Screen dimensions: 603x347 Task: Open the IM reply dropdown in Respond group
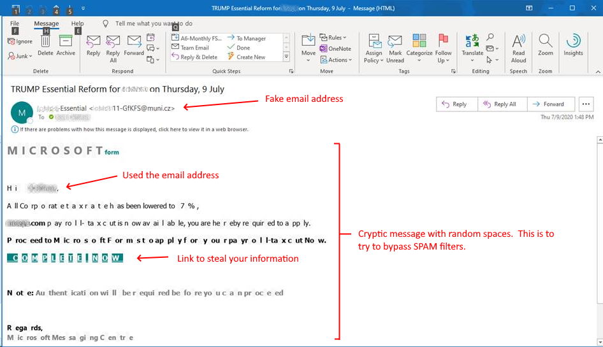coord(153,48)
